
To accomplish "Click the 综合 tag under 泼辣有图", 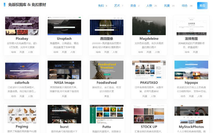I will (187, 52).
